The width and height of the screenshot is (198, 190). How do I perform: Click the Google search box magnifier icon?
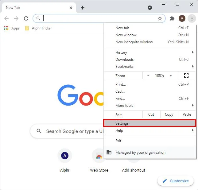click(39, 131)
